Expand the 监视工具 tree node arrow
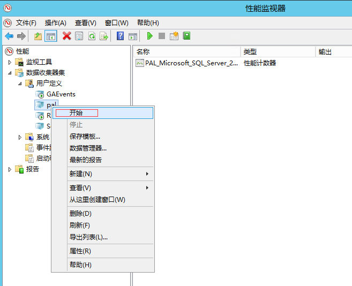This screenshot has width=352, height=286. pyautogui.click(x=10, y=62)
